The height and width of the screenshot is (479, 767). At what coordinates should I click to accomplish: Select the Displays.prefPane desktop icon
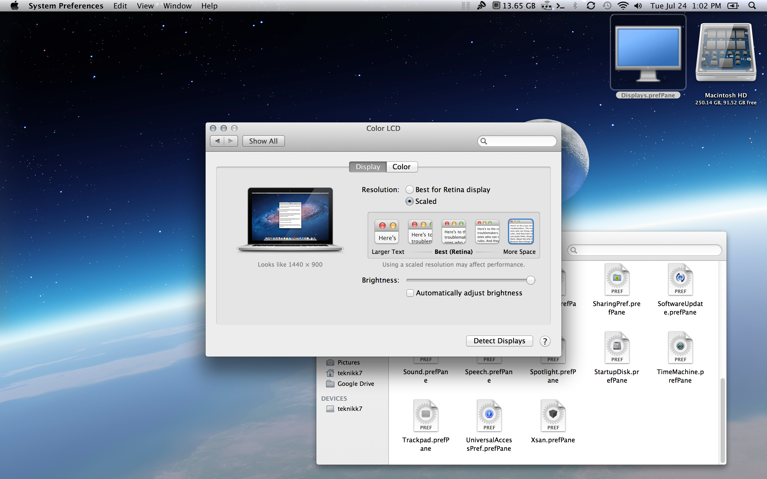click(x=648, y=56)
